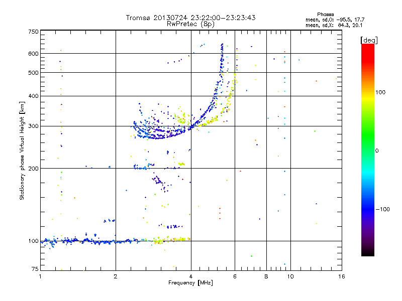
Task: Click the x-axis '8' tick label
Action: pos(266,276)
